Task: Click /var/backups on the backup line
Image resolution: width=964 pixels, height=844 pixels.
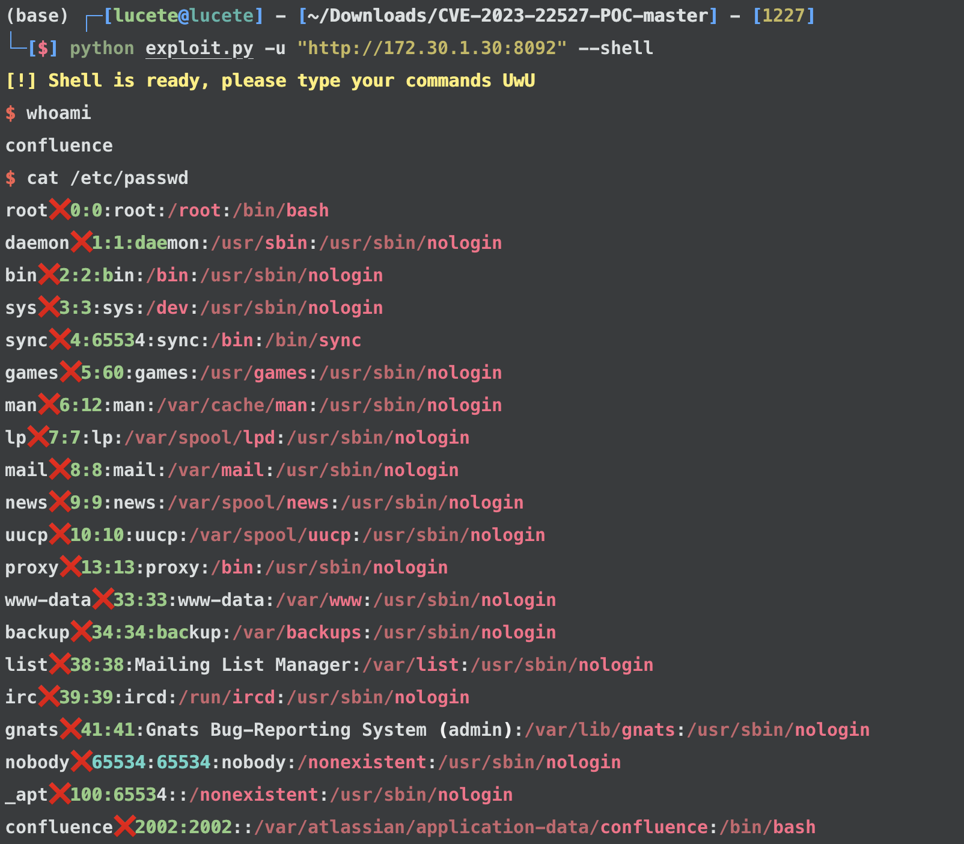Action: coord(297,632)
